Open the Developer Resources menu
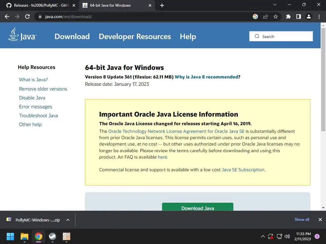Screen dimensions: 326x244 pyautogui.click(x=135, y=37)
